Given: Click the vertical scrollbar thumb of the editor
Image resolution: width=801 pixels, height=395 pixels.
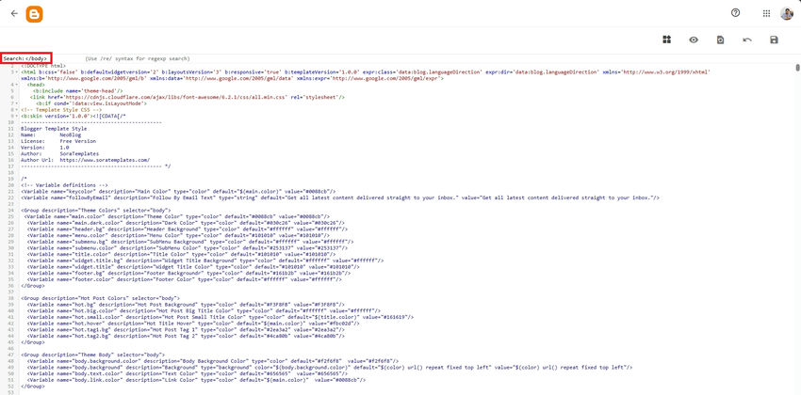Looking at the screenshot, I should 797,68.
